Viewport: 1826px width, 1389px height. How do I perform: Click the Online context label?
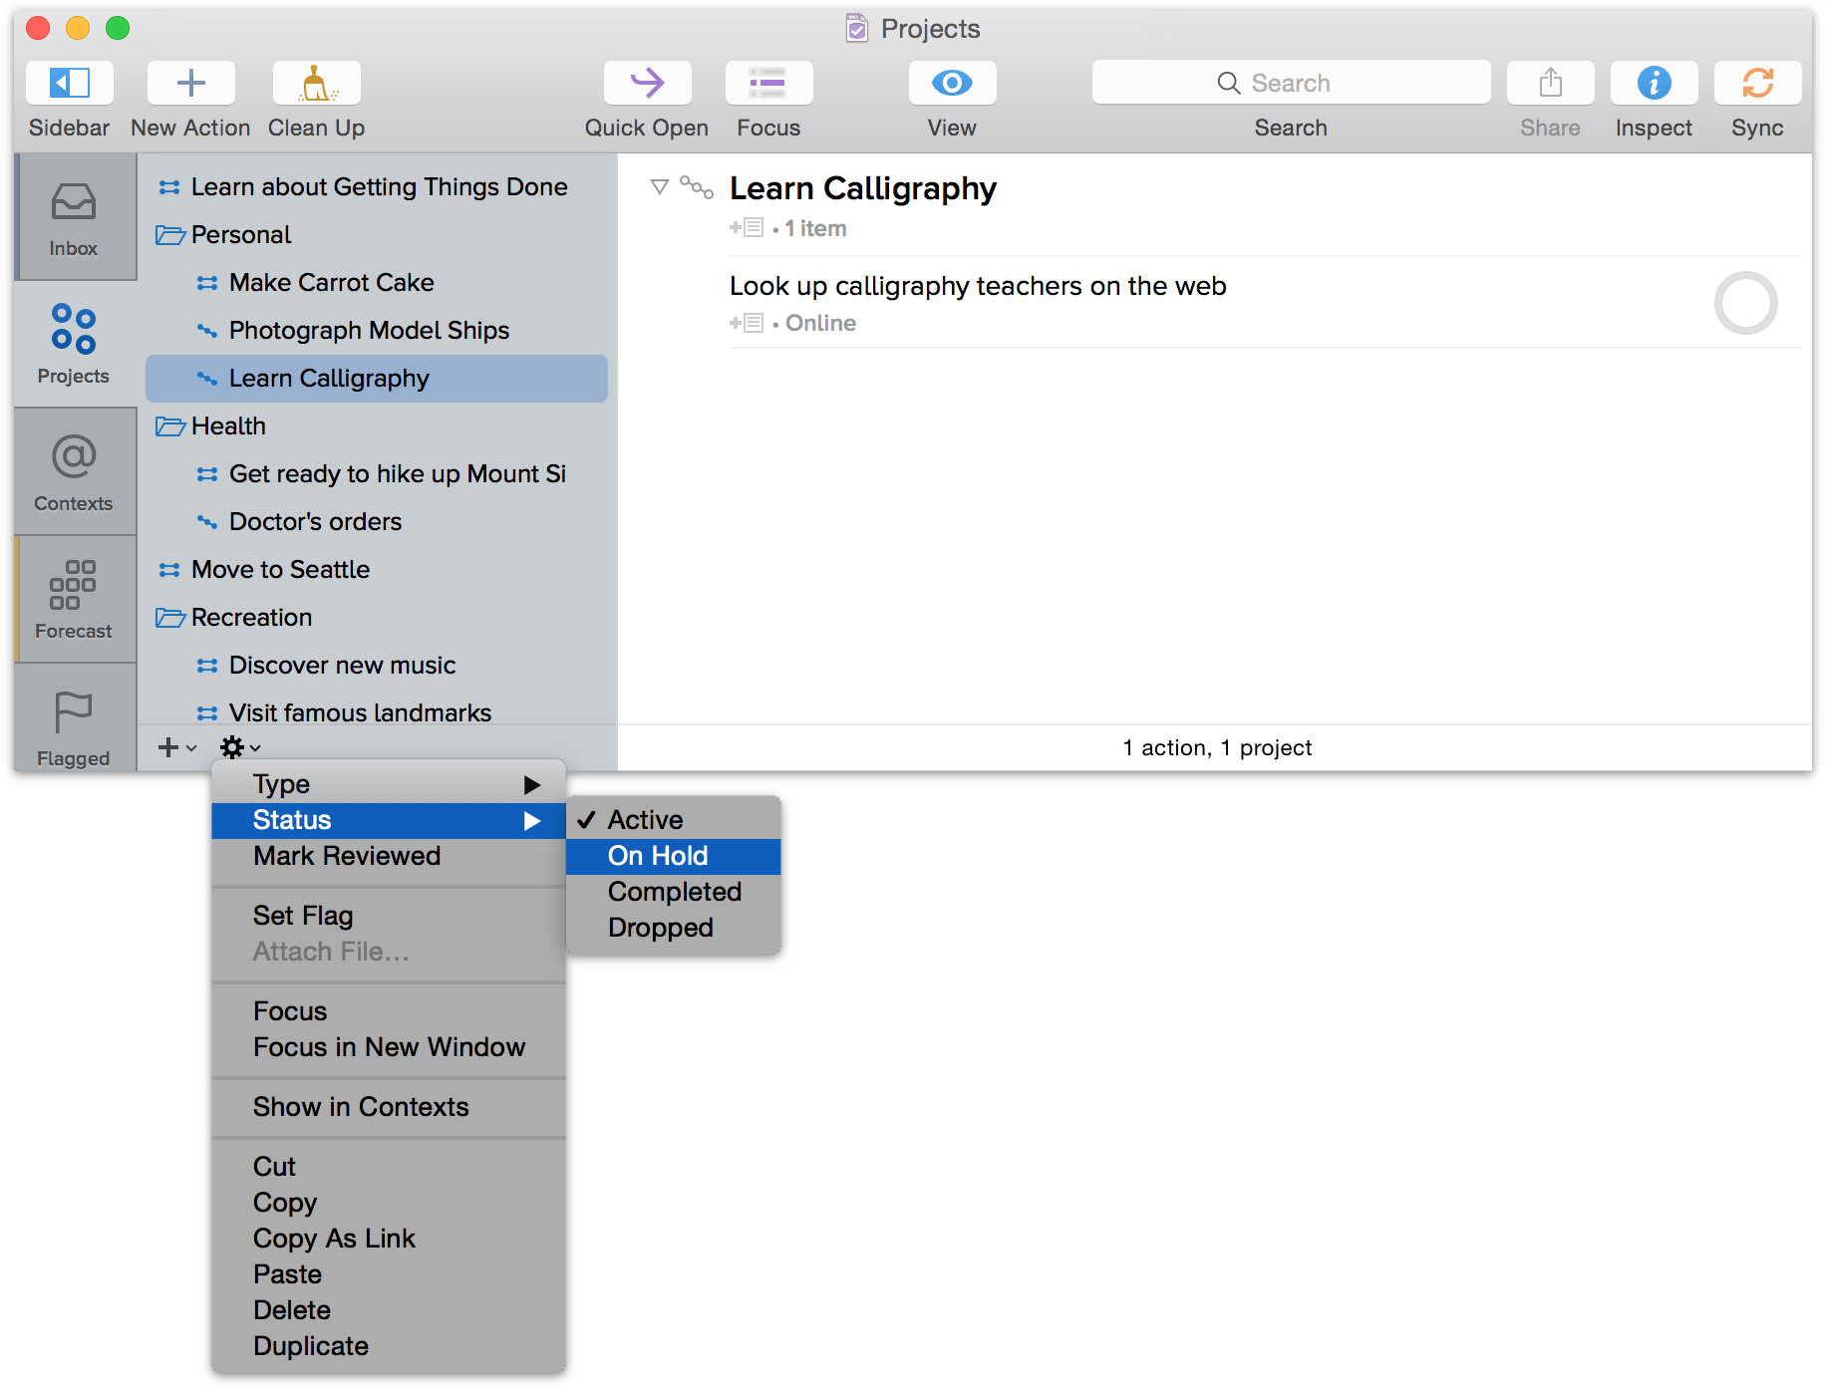820,323
